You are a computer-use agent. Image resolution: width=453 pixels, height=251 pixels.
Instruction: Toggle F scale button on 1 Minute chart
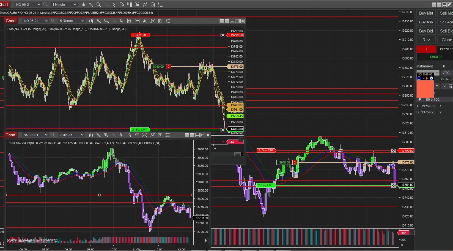(x=412, y=232)
